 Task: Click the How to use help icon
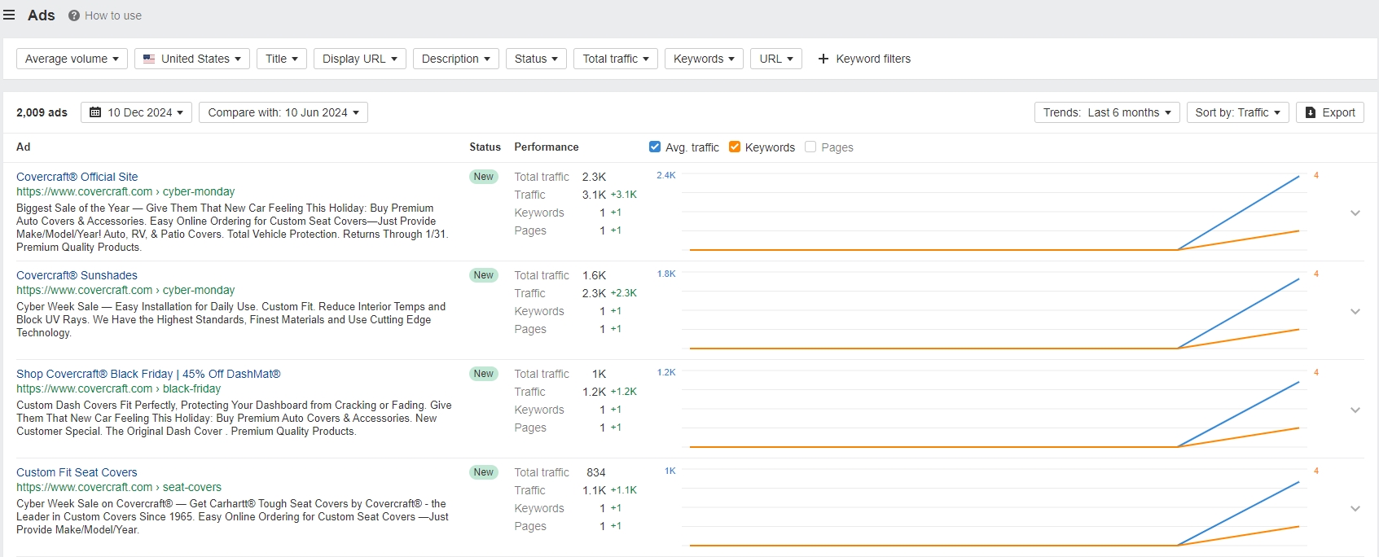pyautogui.click(x=74, y=15)
